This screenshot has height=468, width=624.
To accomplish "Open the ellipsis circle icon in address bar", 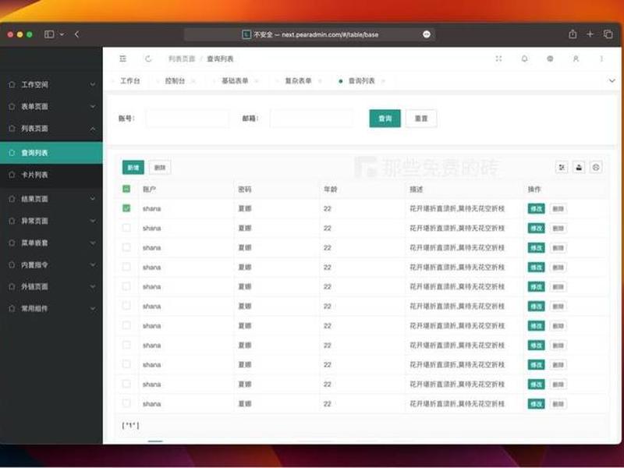I will point(426,34).
